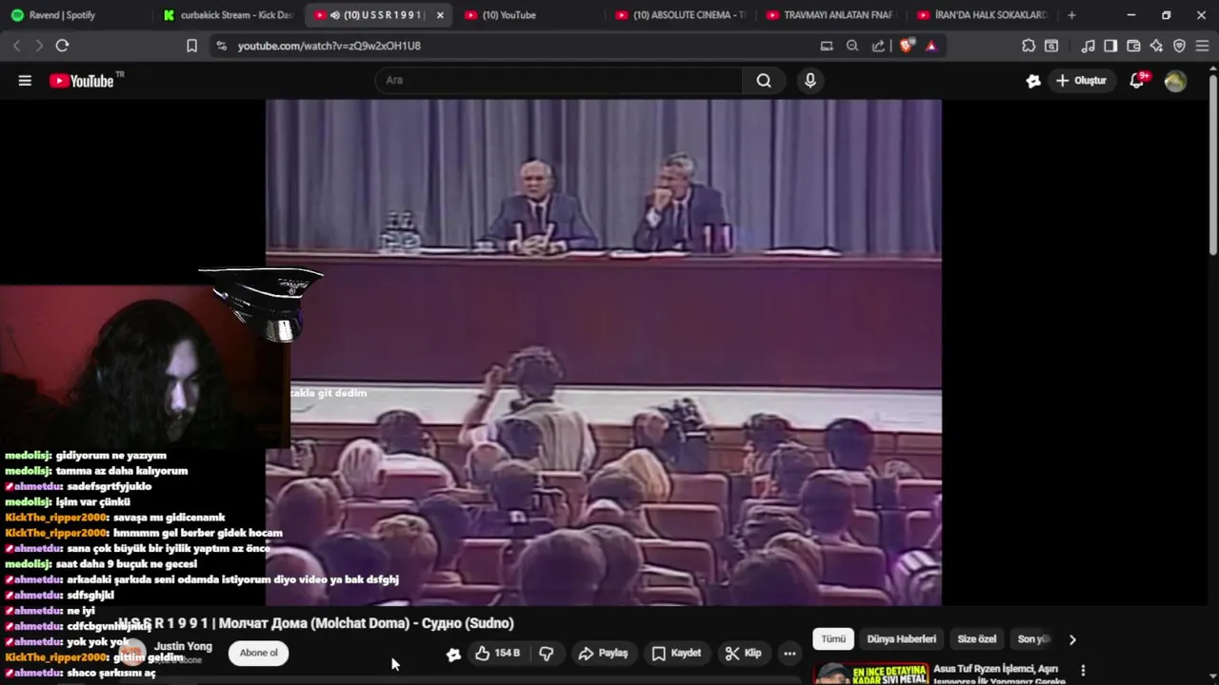Screen dimensions: 1219x685
Task: Open YouTube notifications bell
Action: 1137,81
